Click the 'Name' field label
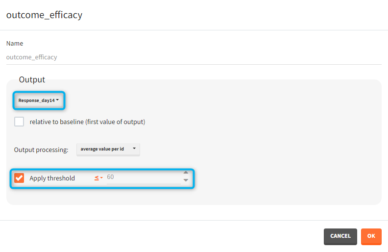Screen dimensions: 388x252 click(x=15, y=43)
